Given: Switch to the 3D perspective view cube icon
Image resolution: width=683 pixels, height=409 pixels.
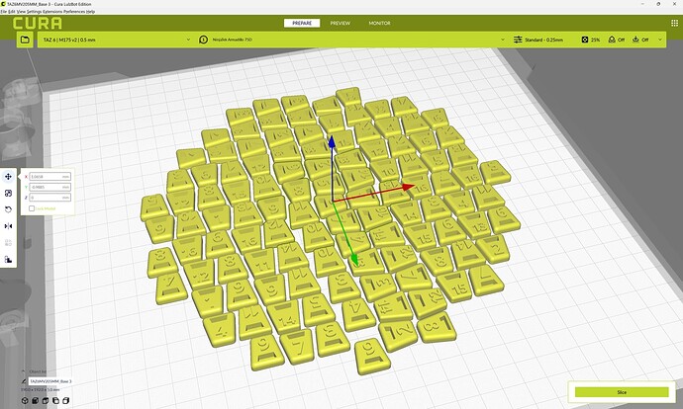Looking at the screenshot, I should point(25,401).
